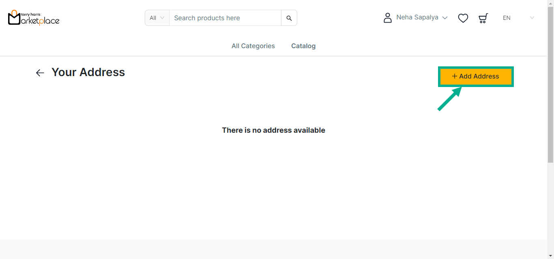
Task: Click the Your Address page heading
Action: (x=88, y=72)
